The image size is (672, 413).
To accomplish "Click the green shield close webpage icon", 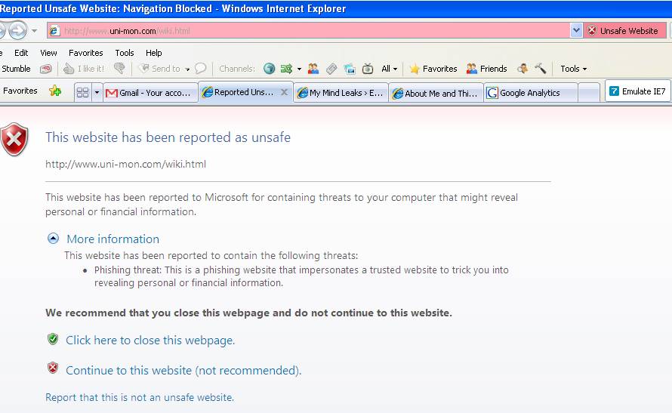I will [53, 339].
